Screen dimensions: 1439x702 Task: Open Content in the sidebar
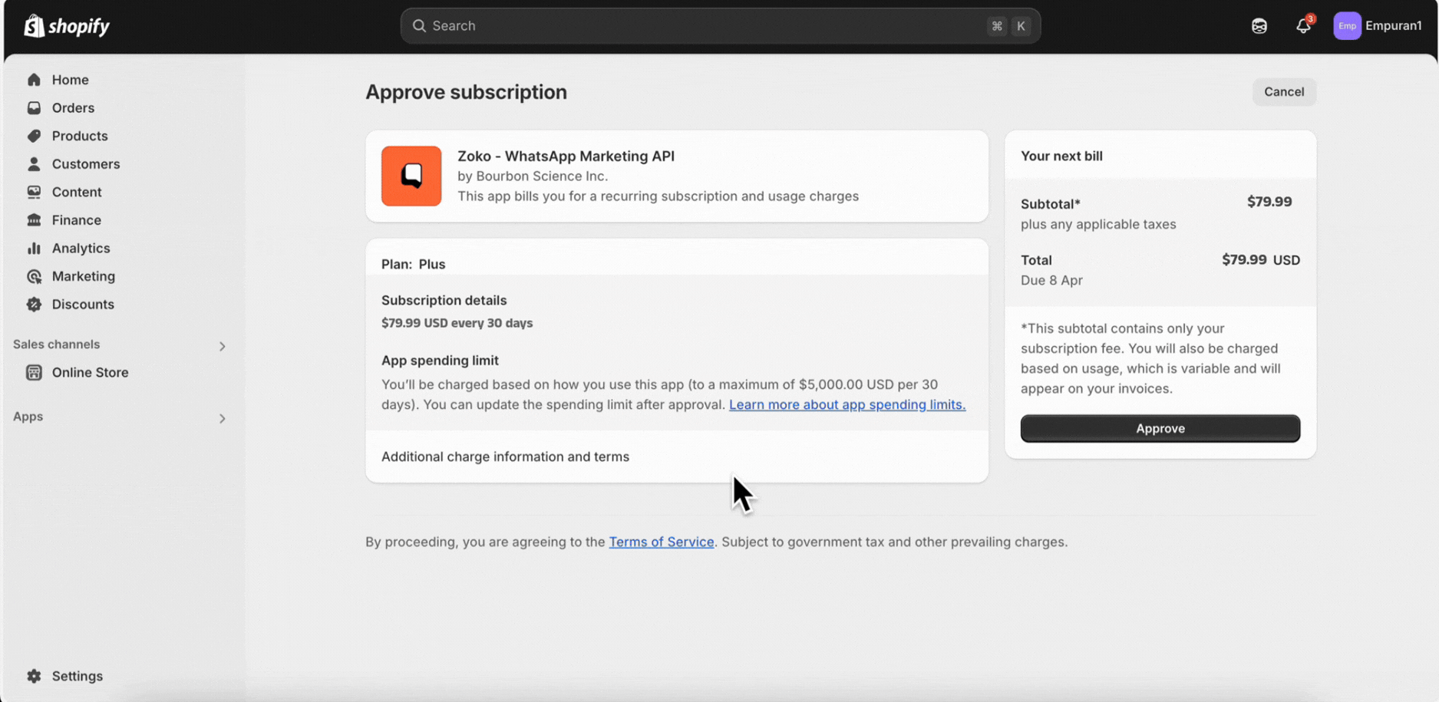77,192
